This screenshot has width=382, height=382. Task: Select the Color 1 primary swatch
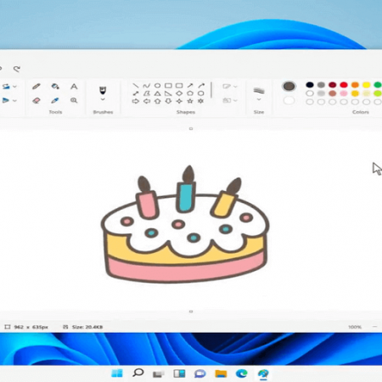289,87
